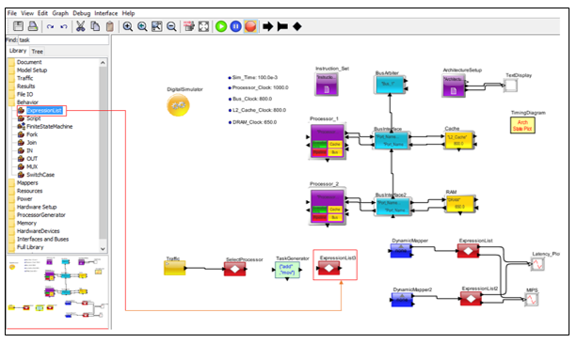Click the model overview thumbnail

pyautogui.click(x=57, y=292)
